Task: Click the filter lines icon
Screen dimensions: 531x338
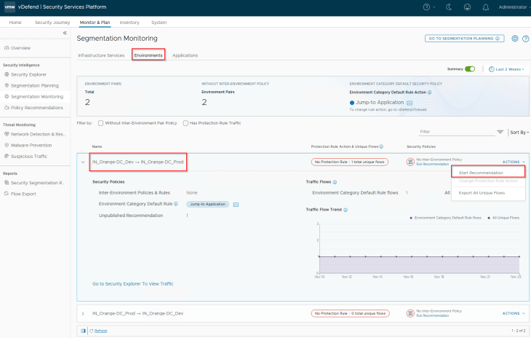Action: pos(500,132)
